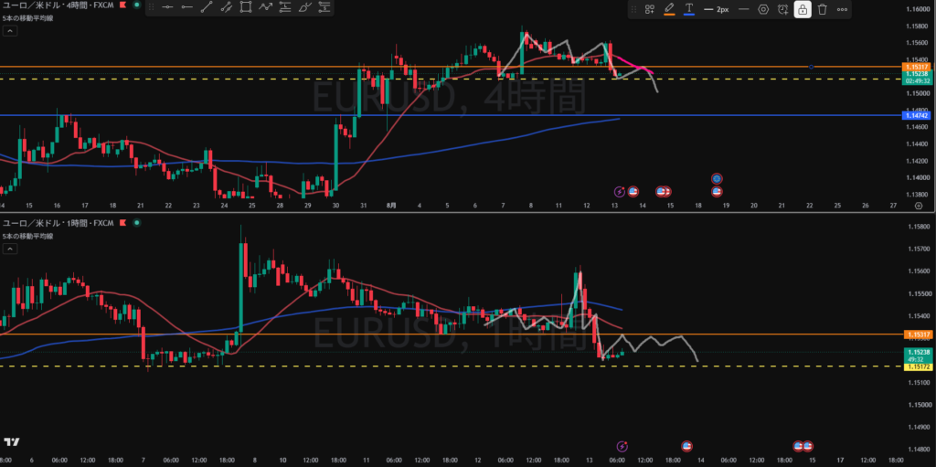Collapse the indicator legend in 1-hour chart
Viewport: 936px width, 467px height.
(9, 249)
